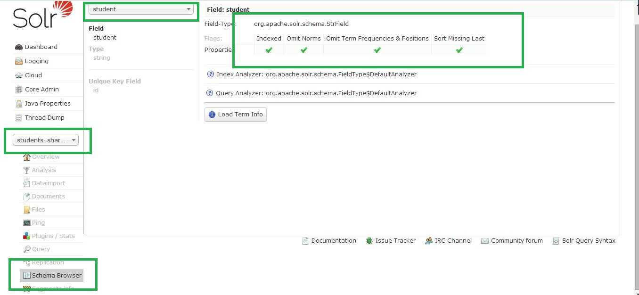Viewport: 639px width, 295px height.
Task: Click the Cloud icon
Action: tap(19, 75)
